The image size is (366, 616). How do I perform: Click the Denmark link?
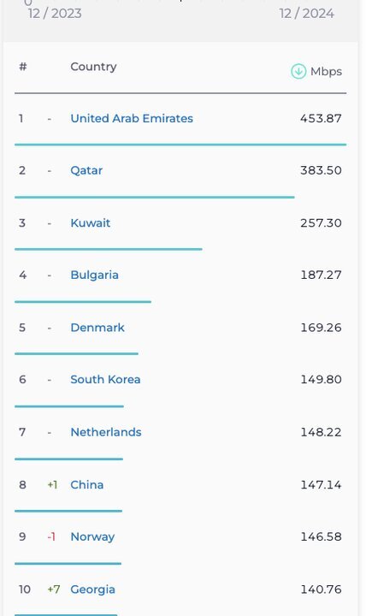97,327
